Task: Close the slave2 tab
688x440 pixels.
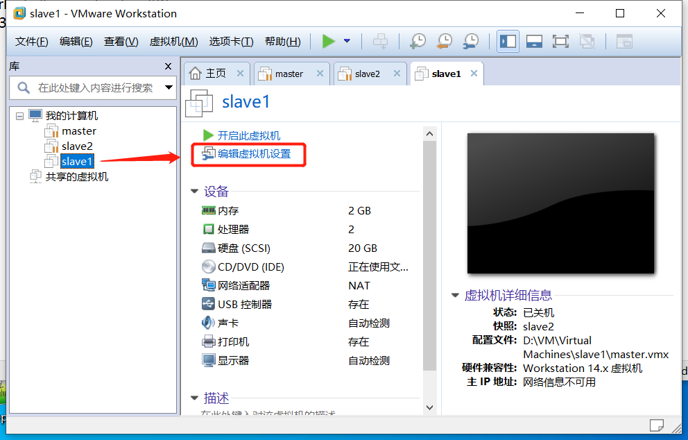Action: coord(397,74)
